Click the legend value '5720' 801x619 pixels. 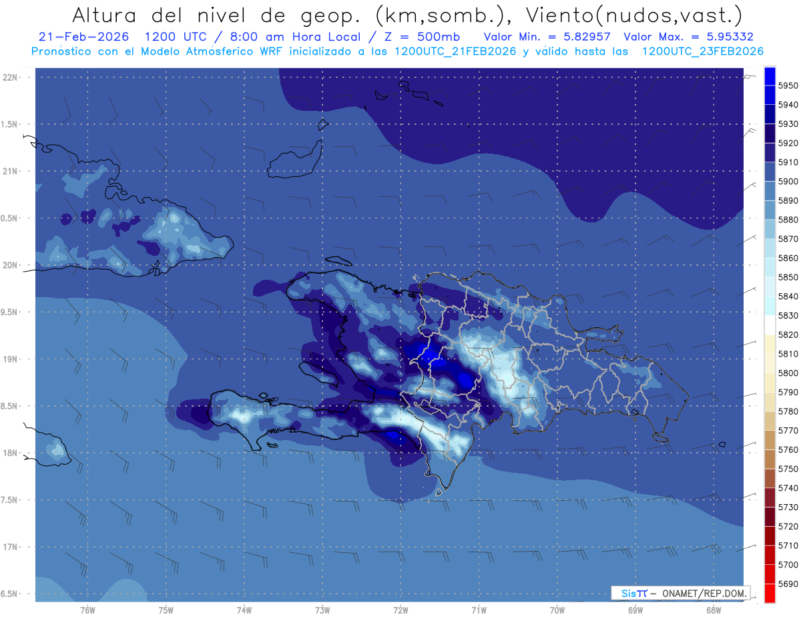788,526
